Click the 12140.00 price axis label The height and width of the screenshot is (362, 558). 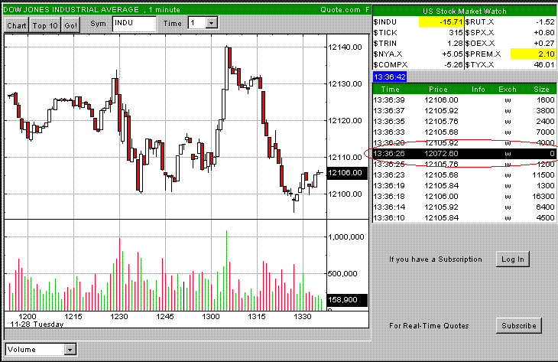pyautogui.click(x=345, y=47)
